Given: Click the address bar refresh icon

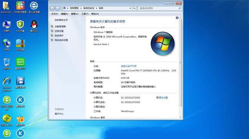Looking at the screenshot, I should point(134,8).
